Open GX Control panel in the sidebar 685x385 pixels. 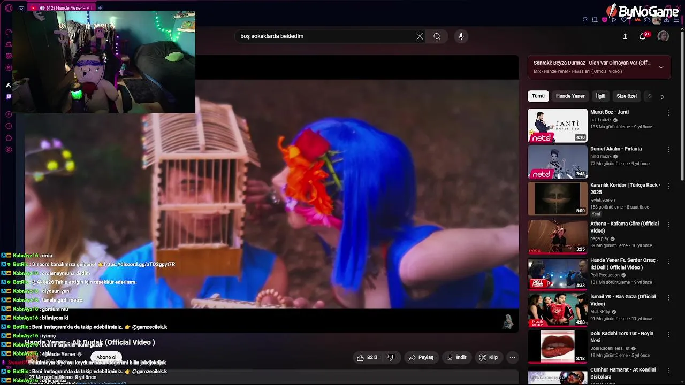coord(9,32)
